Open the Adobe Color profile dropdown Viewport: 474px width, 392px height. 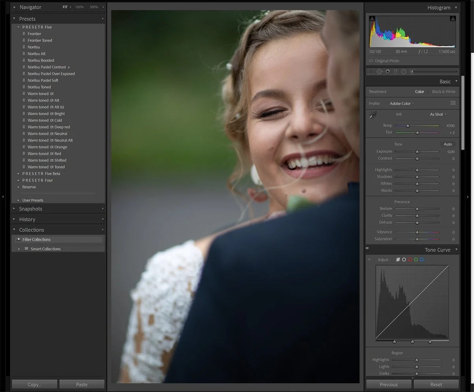[x=402, y=103]
